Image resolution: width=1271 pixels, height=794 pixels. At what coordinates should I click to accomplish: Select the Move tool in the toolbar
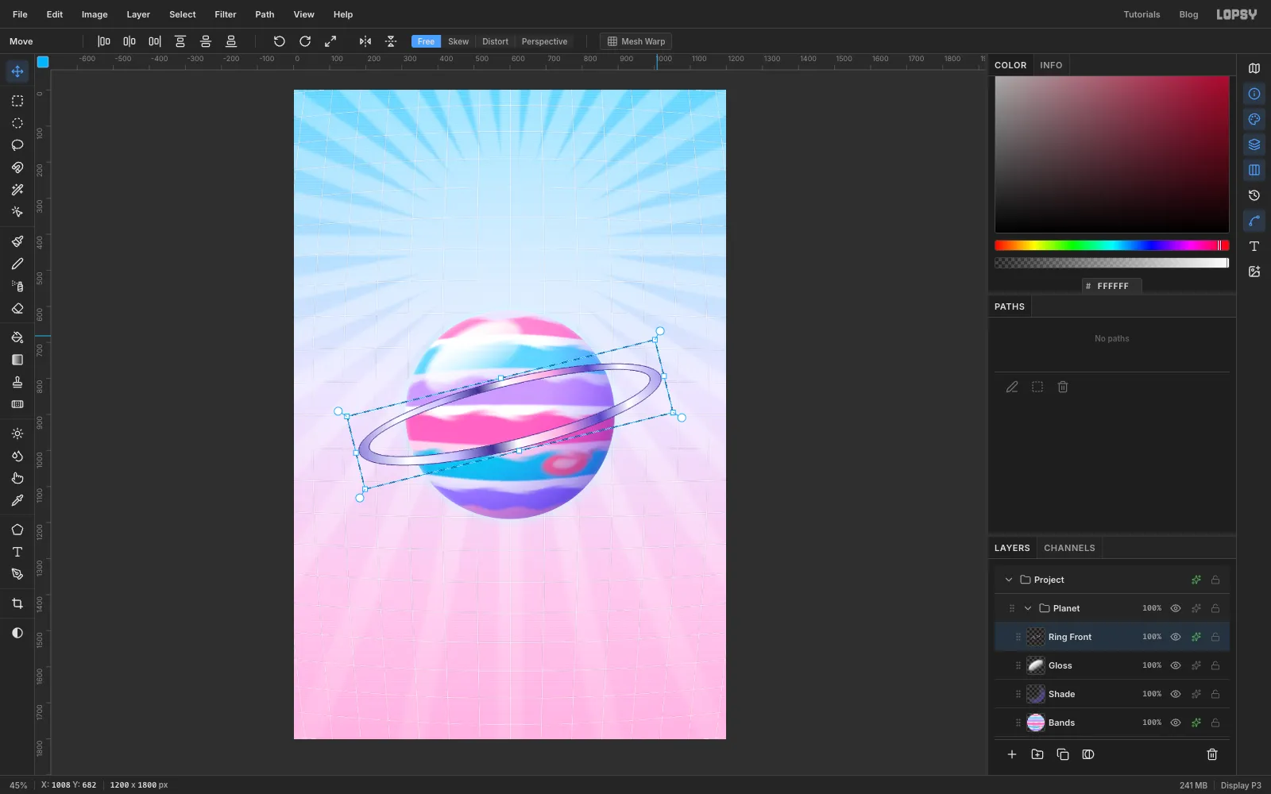pos(17,71)
